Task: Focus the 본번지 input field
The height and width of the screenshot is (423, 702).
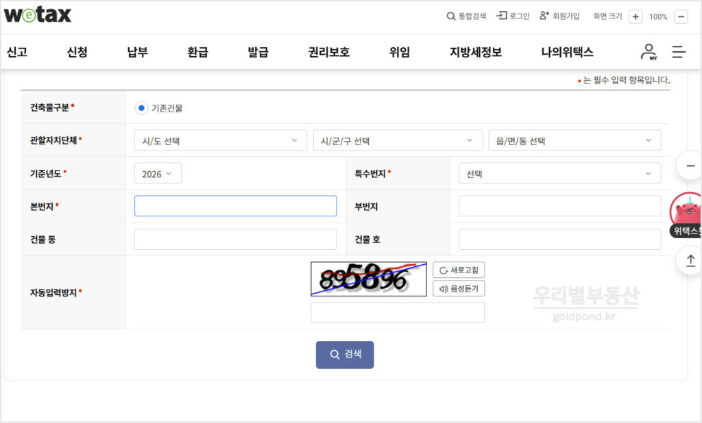Action: click(x=236, y=206)
